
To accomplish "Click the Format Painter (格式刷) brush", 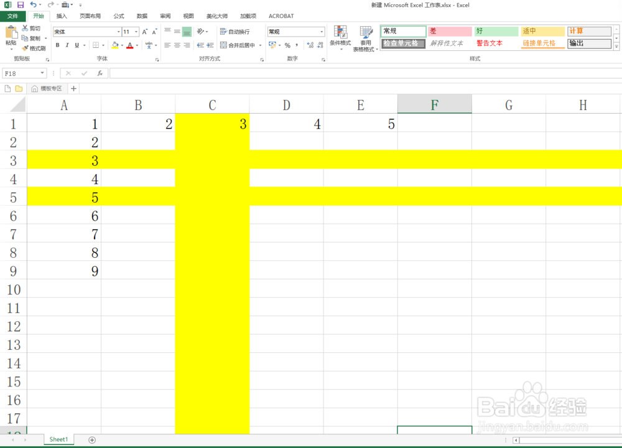I will (25, 48).
